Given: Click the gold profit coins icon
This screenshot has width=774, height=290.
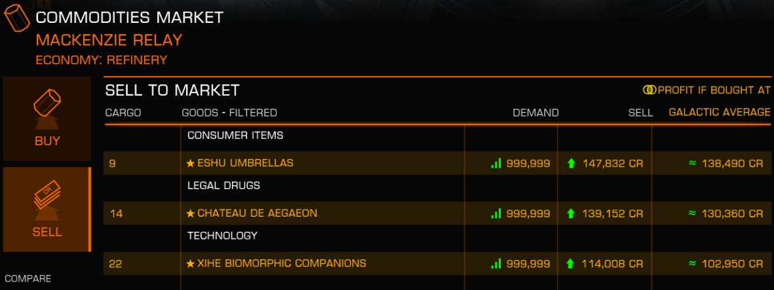Looking at the screenshot, I should click(649, 90).
